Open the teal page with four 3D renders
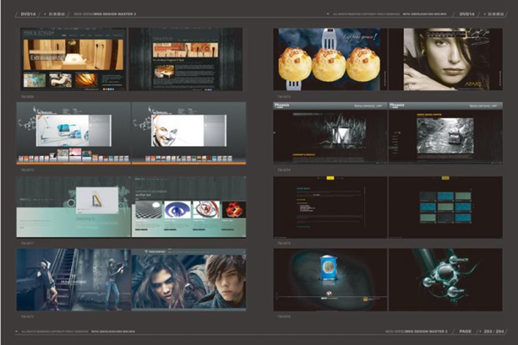Image resolution: width=518 pixels, height=345 pixels. 188,207
